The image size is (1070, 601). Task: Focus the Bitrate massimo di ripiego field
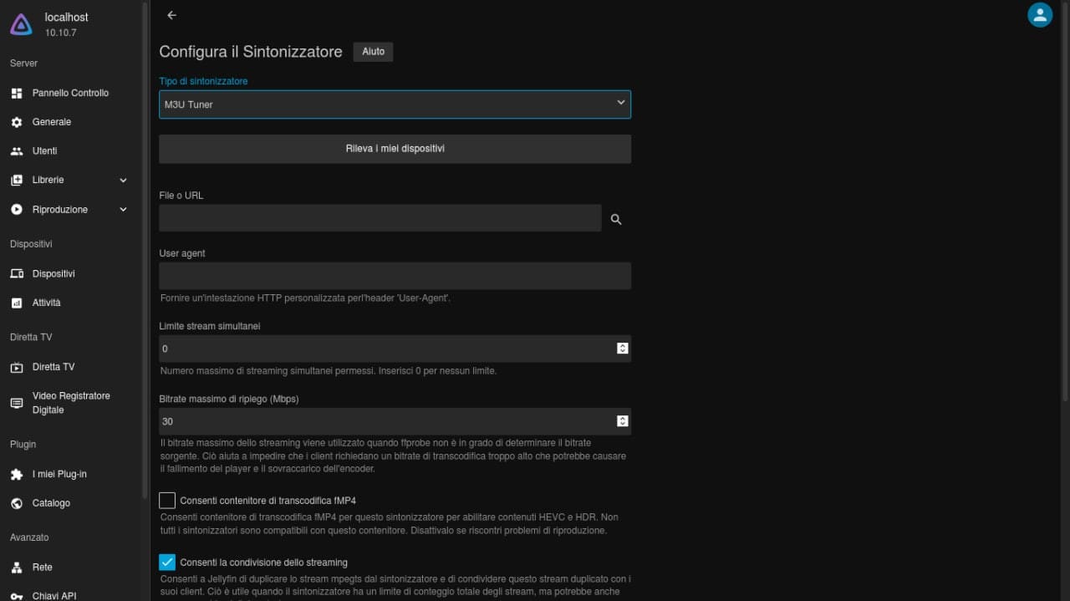(395, 421)
